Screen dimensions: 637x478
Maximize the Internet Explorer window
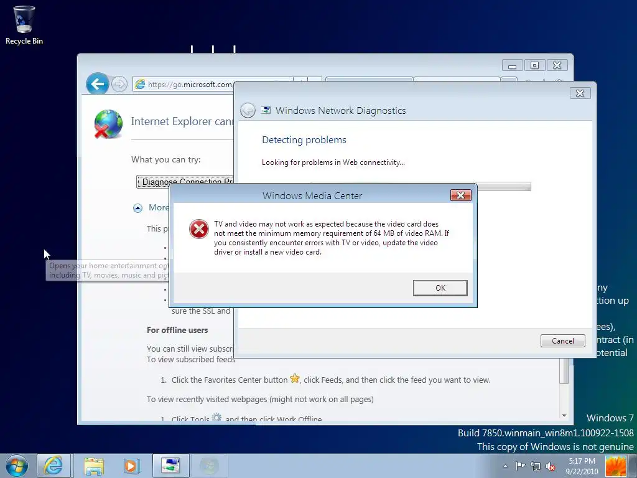pyautogui.click(x=534, y=65)
